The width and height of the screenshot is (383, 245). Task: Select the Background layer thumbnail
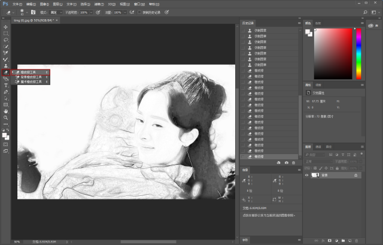click(315, 175)
